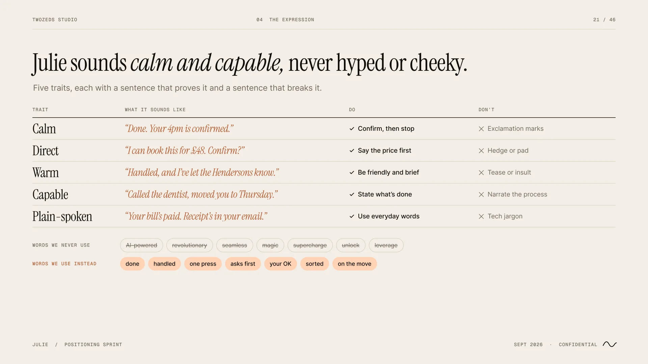
Task: Click the X icon next to Exclamation marks
Action: [481, 129]
